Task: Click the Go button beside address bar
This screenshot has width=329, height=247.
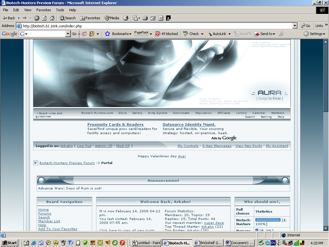Action: click(306, 26)
